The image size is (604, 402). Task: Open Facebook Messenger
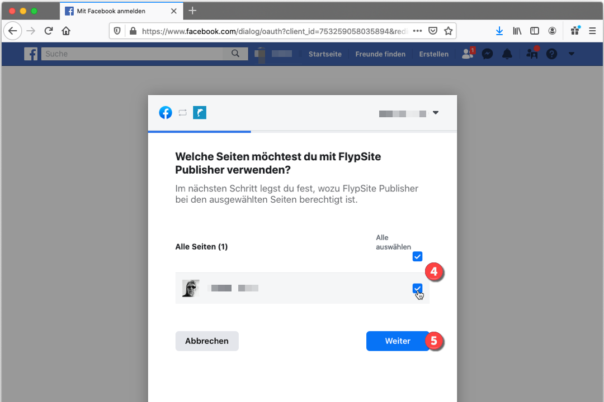[487, 54]
